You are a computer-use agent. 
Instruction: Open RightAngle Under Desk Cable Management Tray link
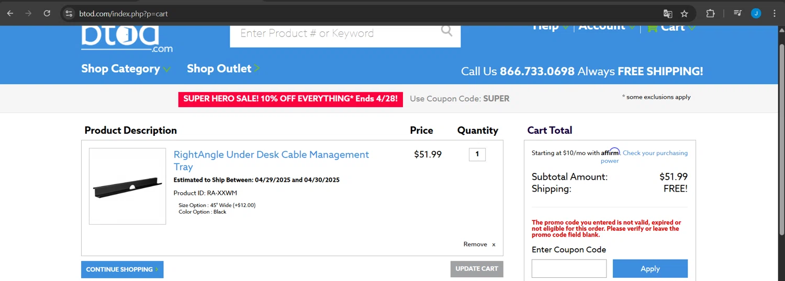[x=271, y=161]
